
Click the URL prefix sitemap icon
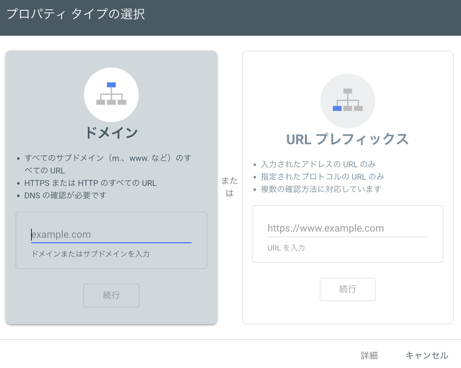(x=348, y=101)
